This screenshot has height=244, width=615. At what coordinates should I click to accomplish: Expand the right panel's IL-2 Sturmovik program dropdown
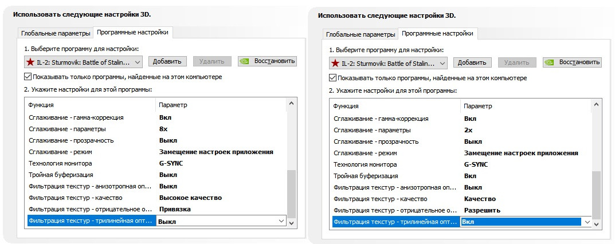pos(442,63)
